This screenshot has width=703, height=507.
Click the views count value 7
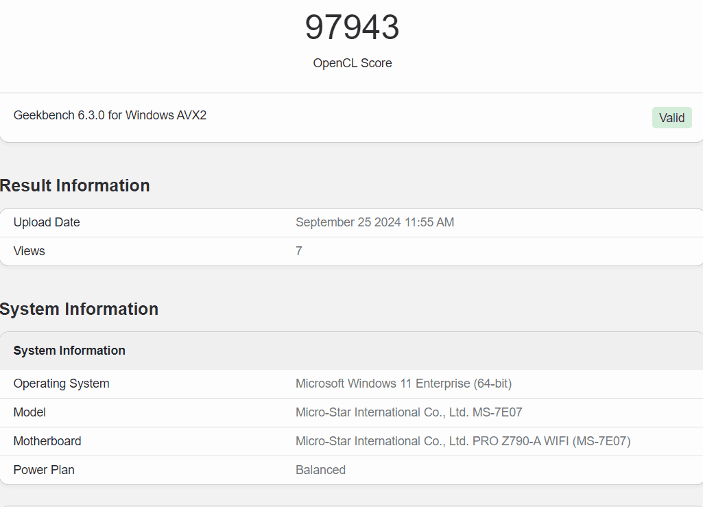click(299, 251)
